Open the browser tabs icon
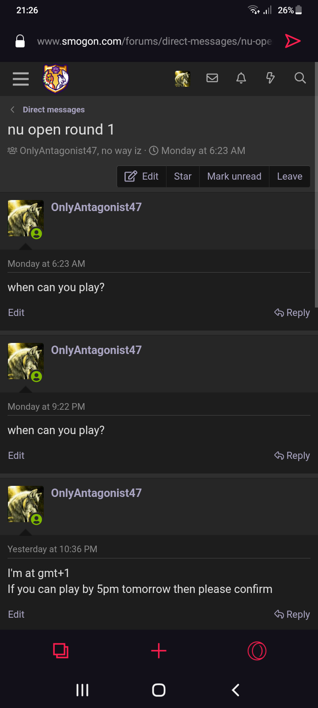This screenshot has height=708, width=318. click(61, 651)
